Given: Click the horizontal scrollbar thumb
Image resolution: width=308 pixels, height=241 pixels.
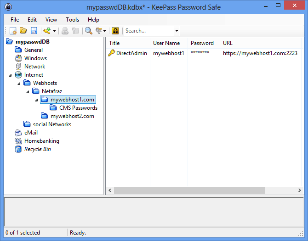Looking at the screenshot, I should [189, 190].
